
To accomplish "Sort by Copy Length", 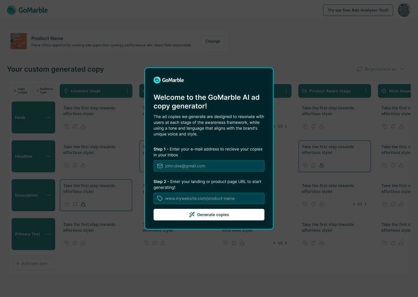I will tap(21, 91).
